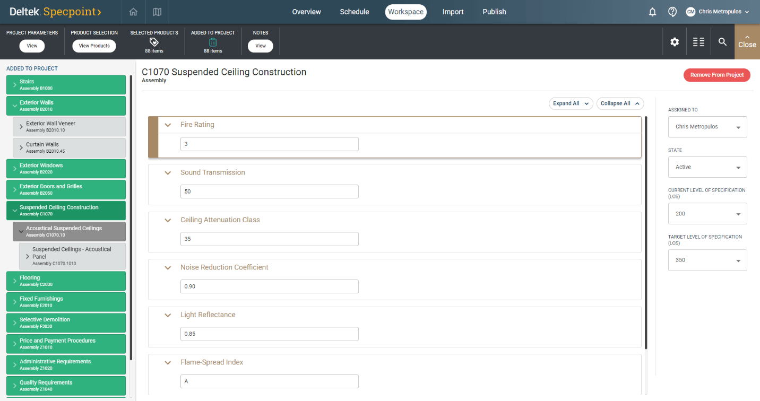Image resolution: width=760 pixels, height=401 pixels.
Task: Click the search magnifier icon
Action: (x=722, y=42)
